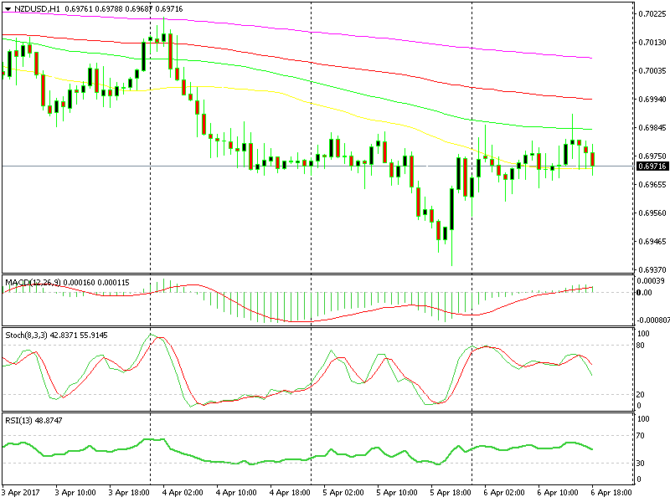This screenshot has width=670, height=502.
Task: Click the 5 Apr 10:00 time label
Action: coord(397,493)
